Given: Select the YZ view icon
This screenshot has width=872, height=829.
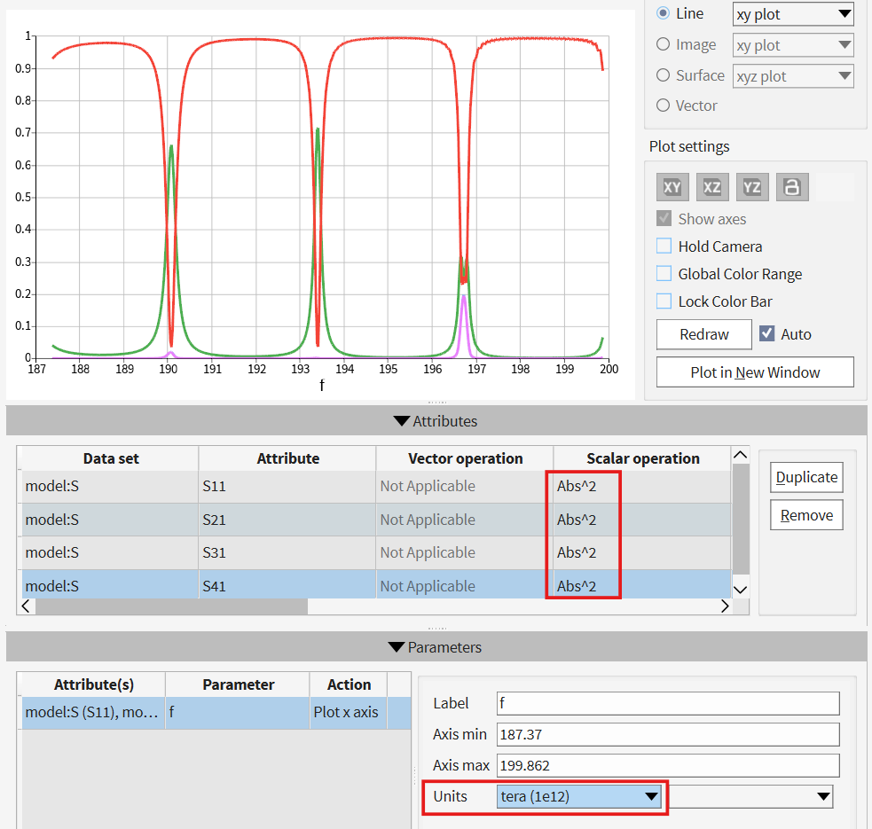Looking at the screenshot, I should (x=752, y=187).
